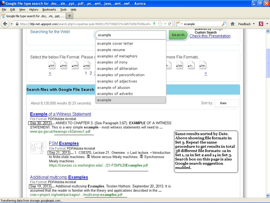Select the Google file type search tab

pyautogui.click(x=33, y=16)
